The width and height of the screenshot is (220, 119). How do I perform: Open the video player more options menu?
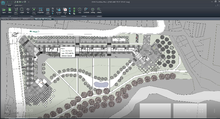point(214,111)
